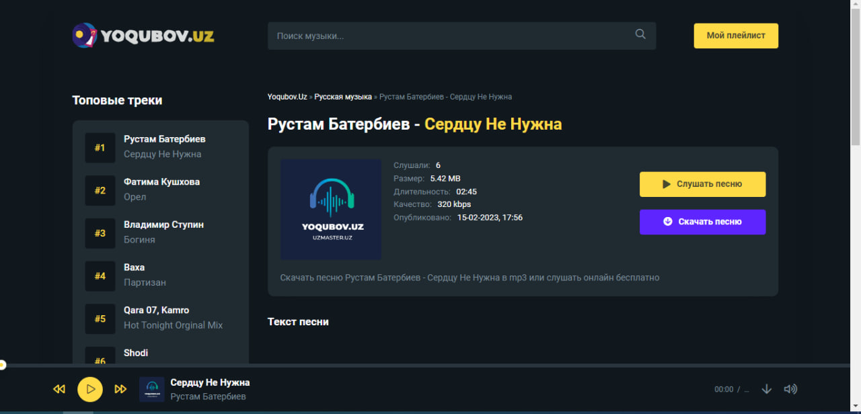Click the page title Рустам Батербиев - Сердцу Не Нужна
This screenshot has width=861, height=414.
coord(414,124)
